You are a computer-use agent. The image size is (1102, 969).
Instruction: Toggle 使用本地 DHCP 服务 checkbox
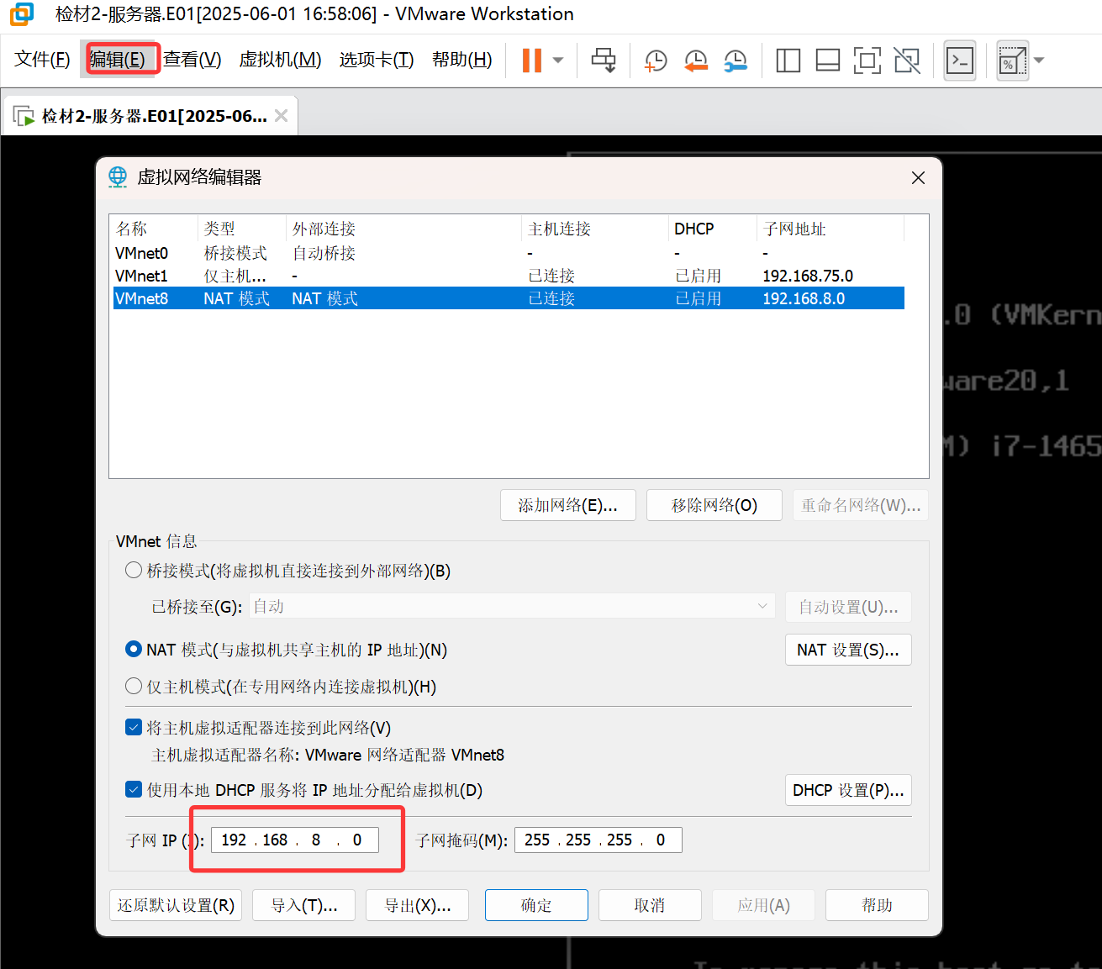click(x=134, y=790)
